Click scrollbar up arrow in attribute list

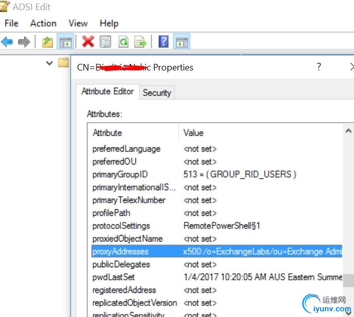(x=348, y=131)
